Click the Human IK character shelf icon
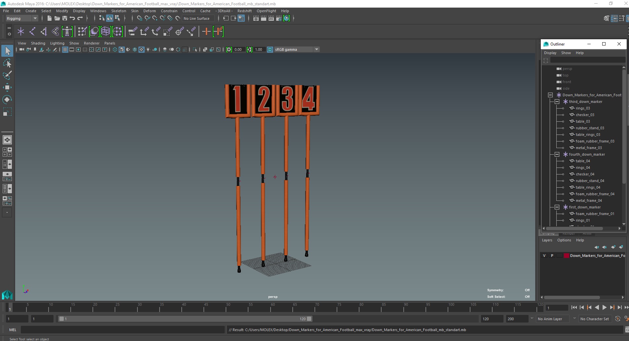629x341 pixels. coord(67,32)
